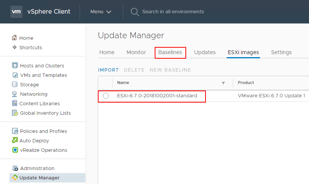Open the Menu dropdown
This screenshot has height=184, width=309.
click(x=101, y=12)
